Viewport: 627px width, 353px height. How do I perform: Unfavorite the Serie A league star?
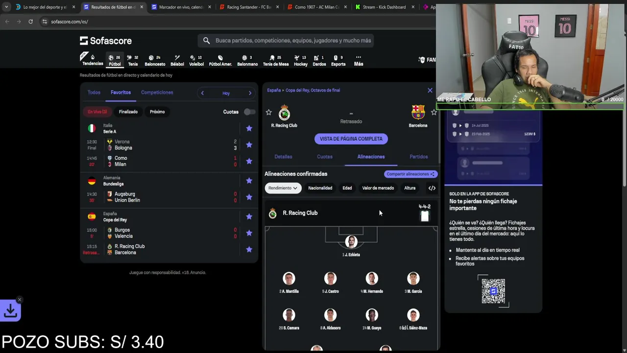249,128
